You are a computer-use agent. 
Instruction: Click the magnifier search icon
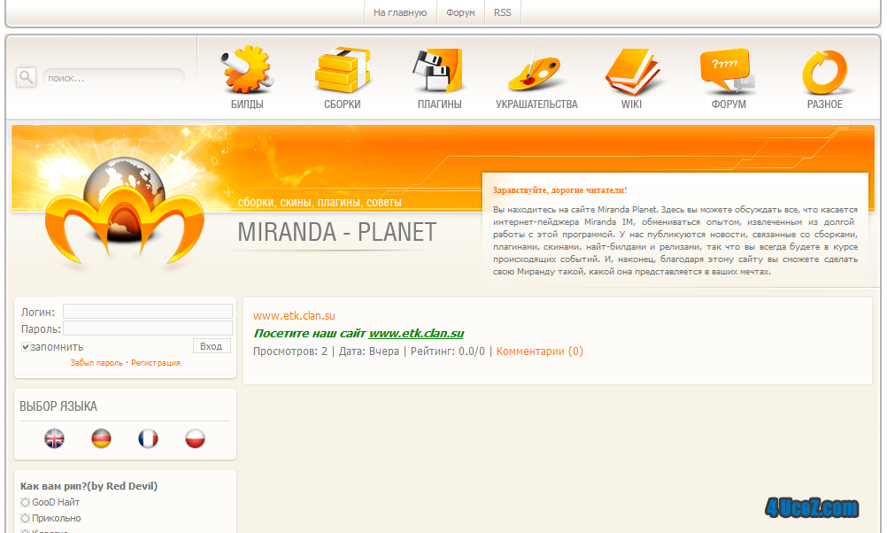point(26,77)
